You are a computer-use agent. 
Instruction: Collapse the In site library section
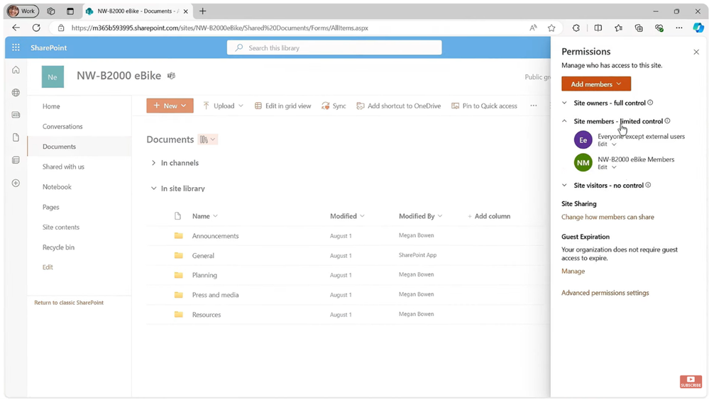click(x=153, y=189)
